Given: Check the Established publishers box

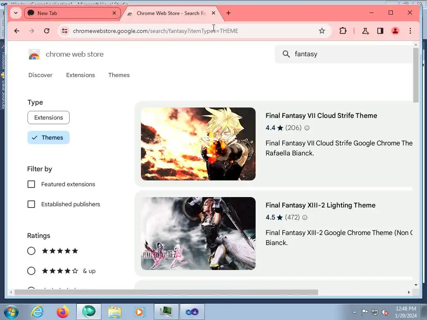Looking at the screenshot, I should pyautogui.click(x=31, y=204).
